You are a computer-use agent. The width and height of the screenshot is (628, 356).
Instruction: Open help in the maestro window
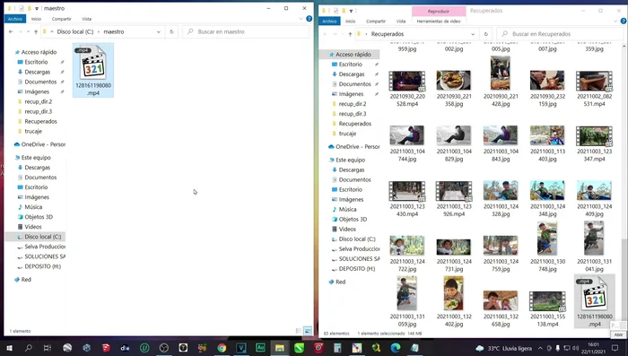309,19
